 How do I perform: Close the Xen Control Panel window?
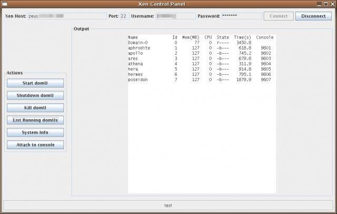(x=332, y=4)
